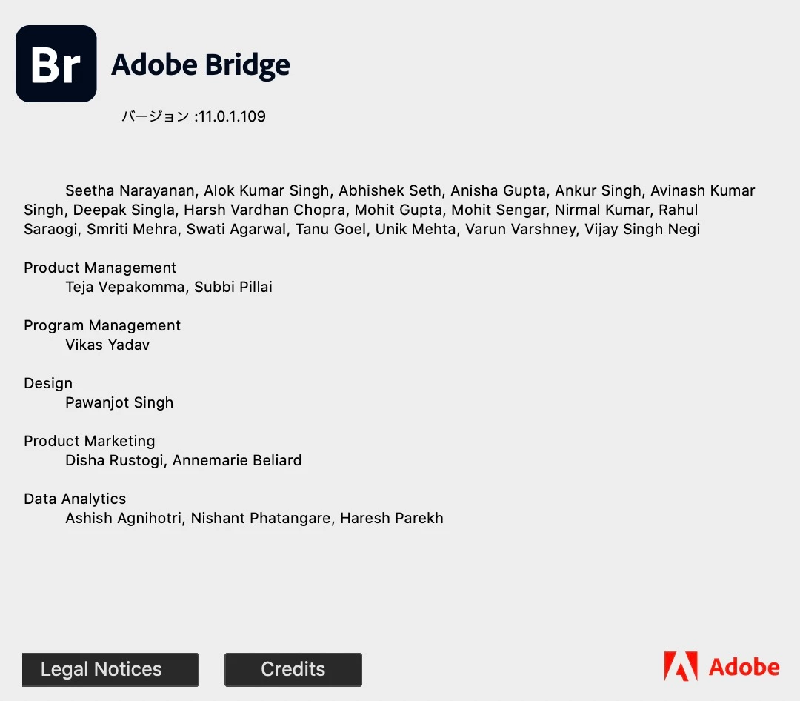Click the Adobe Bridge title text
Screen dimensions: 800x701
201,65
